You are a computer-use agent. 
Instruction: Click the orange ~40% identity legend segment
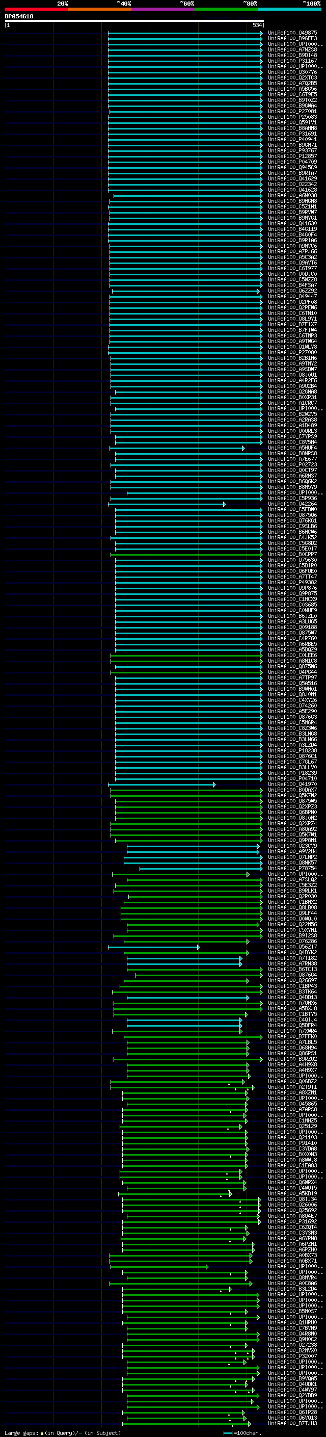[x=100, y=9]
